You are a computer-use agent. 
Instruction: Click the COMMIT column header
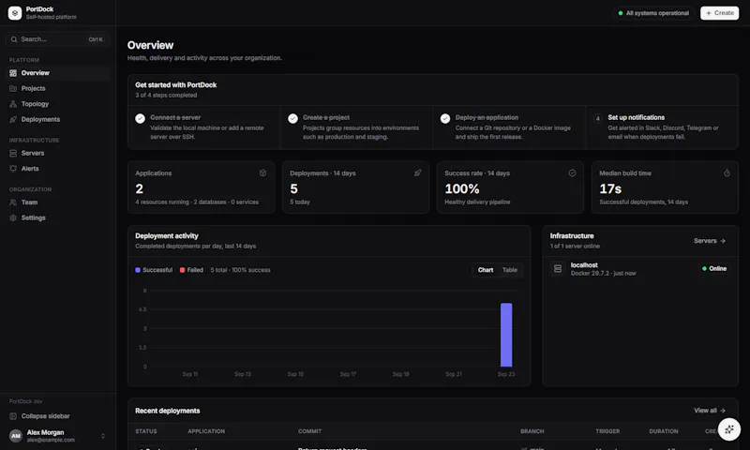309,431
